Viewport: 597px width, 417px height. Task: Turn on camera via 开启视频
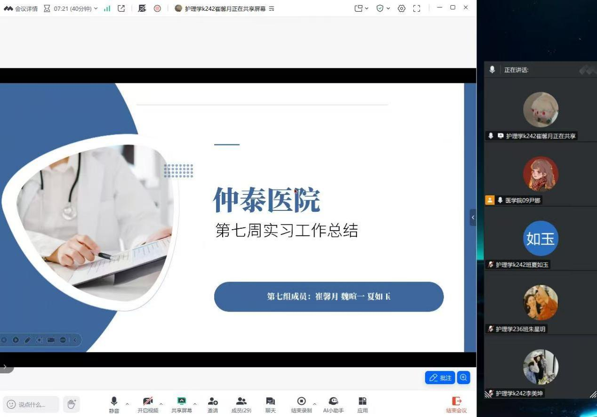tap(148, 404)
